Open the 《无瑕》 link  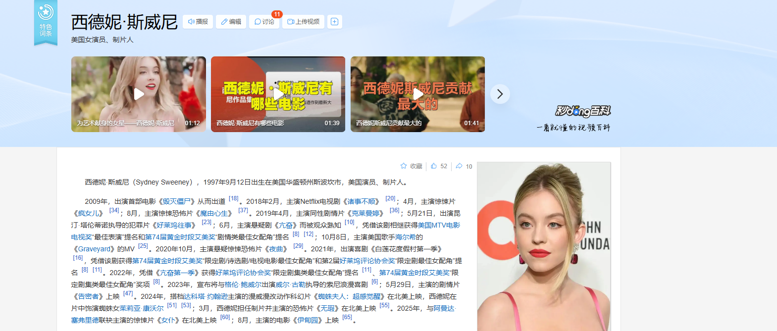[x=328, y=308]
